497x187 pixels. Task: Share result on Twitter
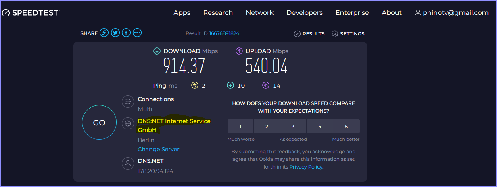[x=115, y=33]
